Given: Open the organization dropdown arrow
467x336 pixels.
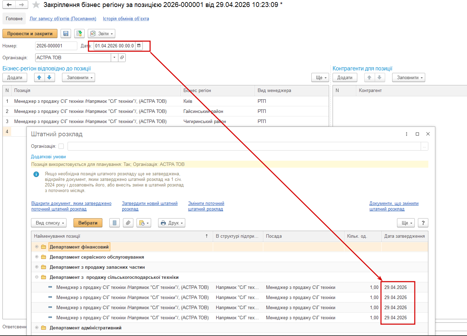Looking at the screenshot, I should [115, 58].
